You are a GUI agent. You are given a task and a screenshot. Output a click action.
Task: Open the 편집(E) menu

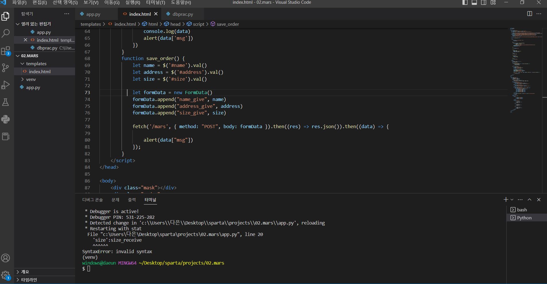[40, 3]
